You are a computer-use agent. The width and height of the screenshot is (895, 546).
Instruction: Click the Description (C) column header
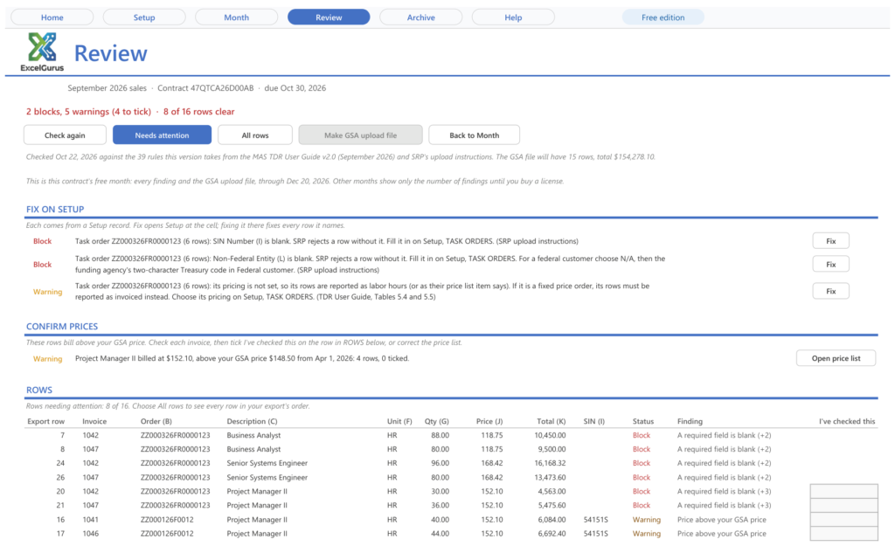(252, 421)
